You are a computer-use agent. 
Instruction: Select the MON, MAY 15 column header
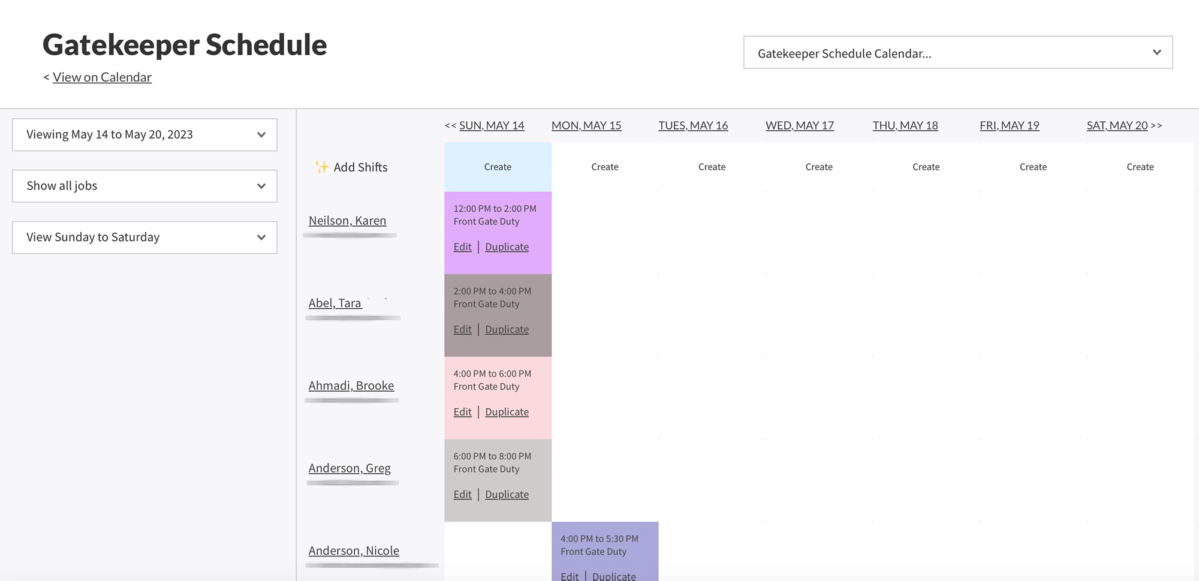click(x=586, y=126)
